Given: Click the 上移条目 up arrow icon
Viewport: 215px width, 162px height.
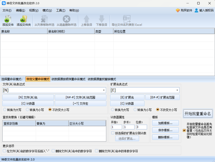Looking at the screenshot, I should pyautogui.click(x=87, y=19).
